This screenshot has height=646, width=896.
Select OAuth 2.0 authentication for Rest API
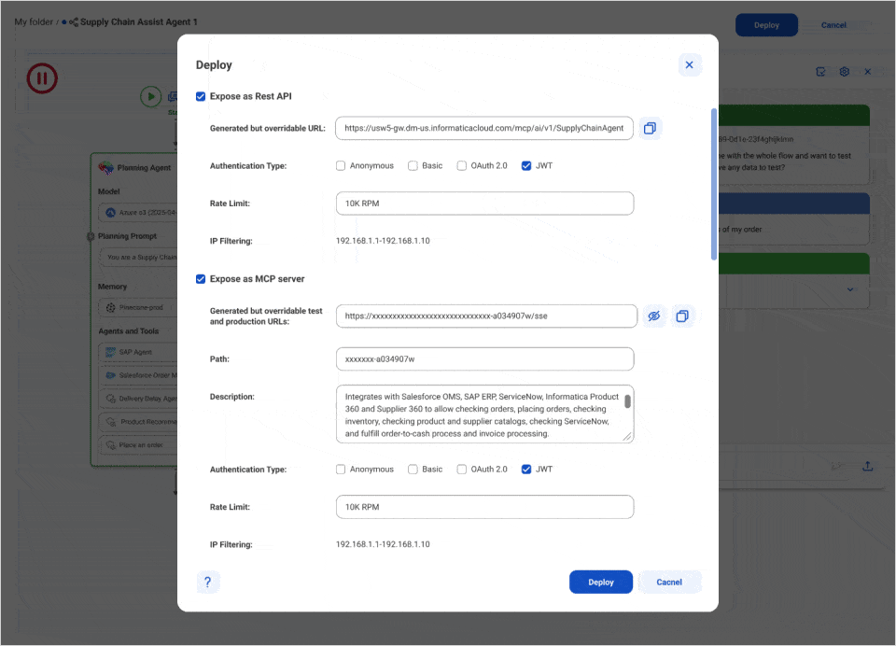pyautogui.click(x=462, y=166)
